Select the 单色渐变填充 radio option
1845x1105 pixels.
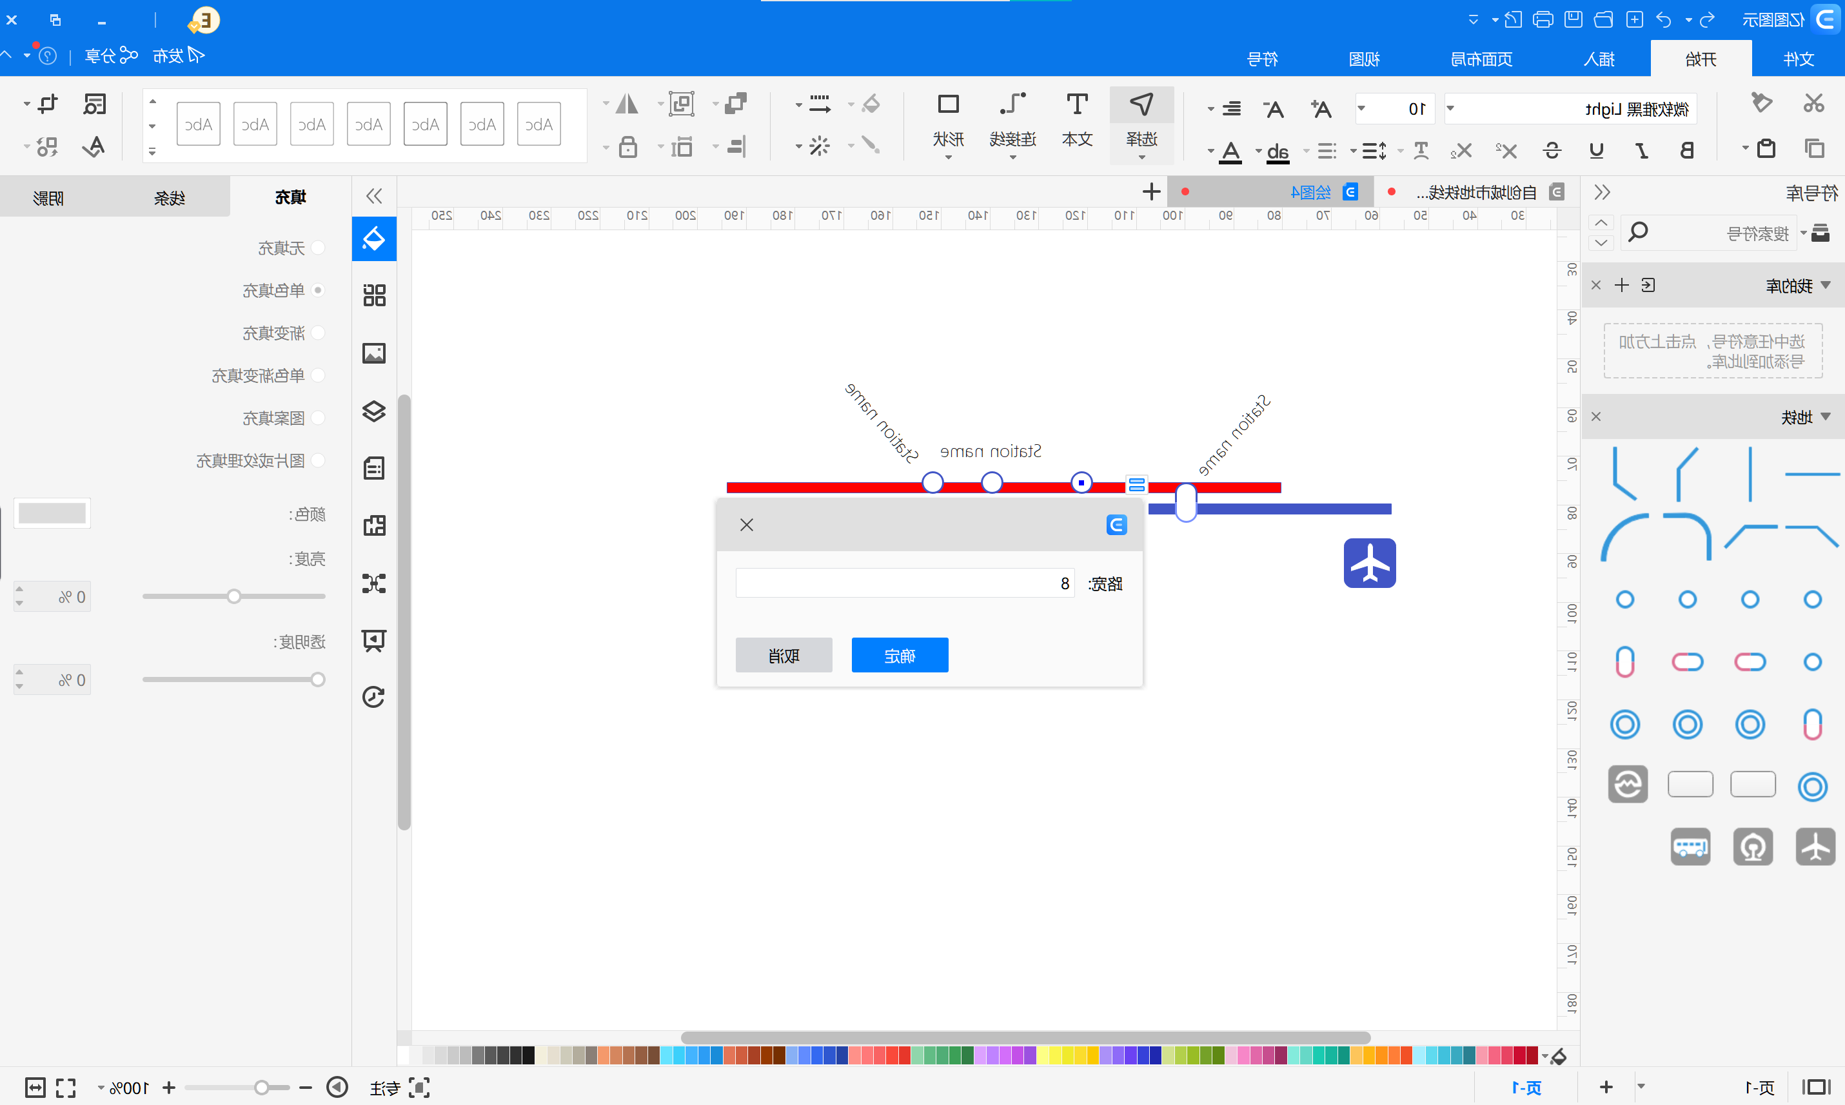pyautogui.click(x=319, y=375)
